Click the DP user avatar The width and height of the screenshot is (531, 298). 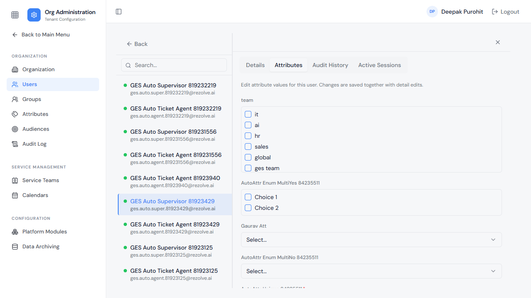432,12
